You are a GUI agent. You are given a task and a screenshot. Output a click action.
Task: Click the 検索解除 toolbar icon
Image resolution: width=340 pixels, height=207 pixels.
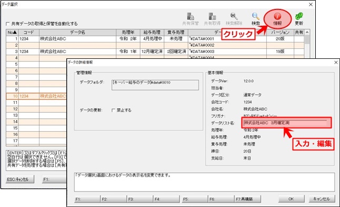[234, 19]
